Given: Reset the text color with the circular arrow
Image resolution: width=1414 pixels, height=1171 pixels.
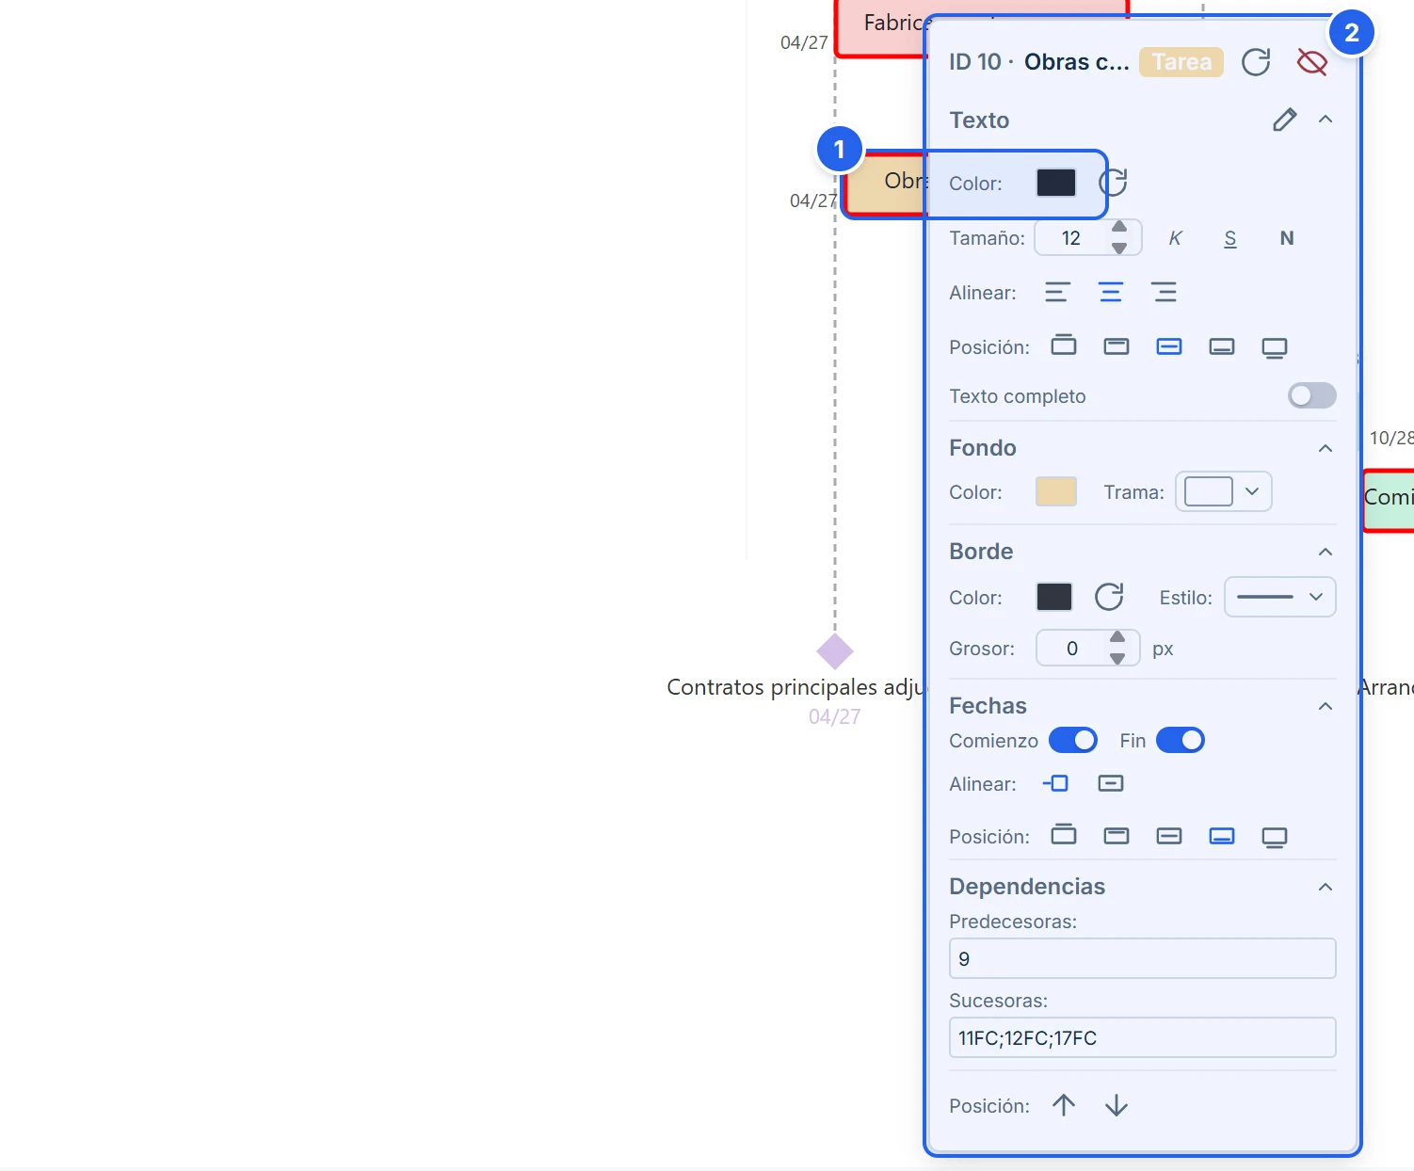Looking at the screenshot, I should (x=1113, y=183).
